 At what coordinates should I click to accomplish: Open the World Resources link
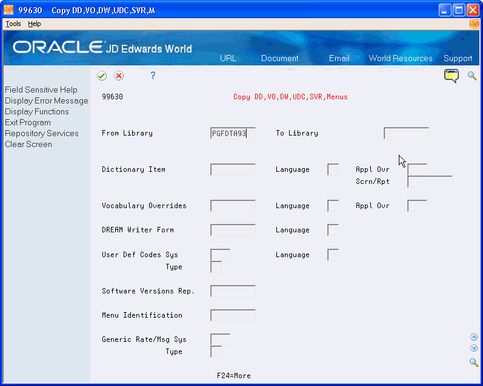pyautogui.click(x=401, y=59)
